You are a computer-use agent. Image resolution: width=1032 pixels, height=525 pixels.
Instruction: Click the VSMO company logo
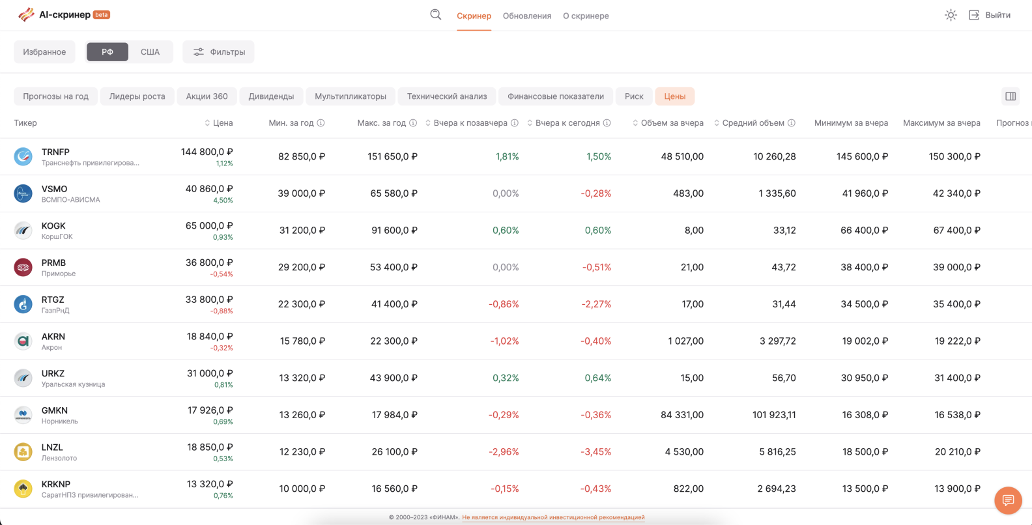coord(23,193)
